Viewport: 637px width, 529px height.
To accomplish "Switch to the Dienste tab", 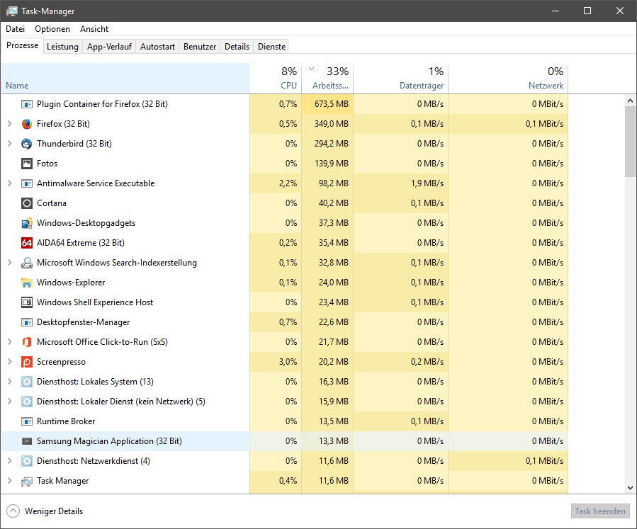I will tap(272, 47).
